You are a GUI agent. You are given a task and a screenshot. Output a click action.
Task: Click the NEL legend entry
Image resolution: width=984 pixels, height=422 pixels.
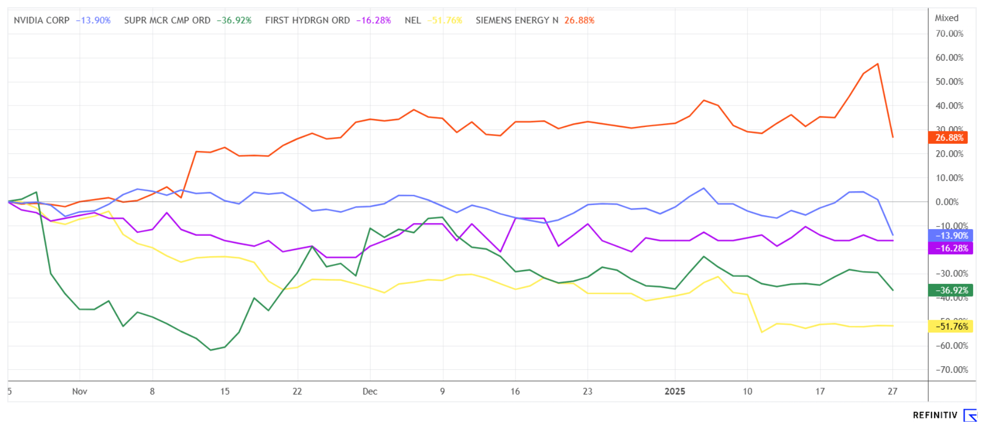(413, 20)
